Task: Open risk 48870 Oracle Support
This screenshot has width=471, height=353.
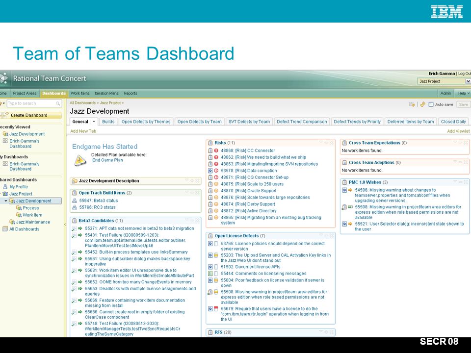Action: click(x=249, y=191)
